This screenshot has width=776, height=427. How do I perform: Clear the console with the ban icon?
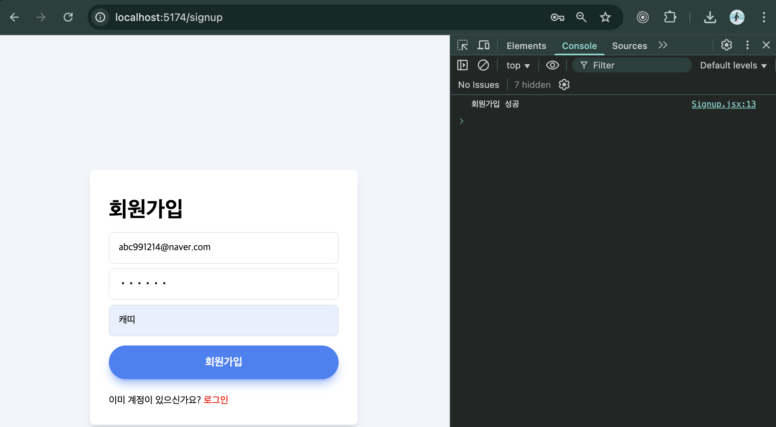point(483,65)
